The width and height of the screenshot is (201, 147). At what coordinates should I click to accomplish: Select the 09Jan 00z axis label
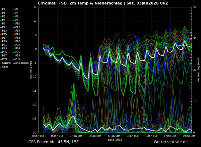pos(95,136)
